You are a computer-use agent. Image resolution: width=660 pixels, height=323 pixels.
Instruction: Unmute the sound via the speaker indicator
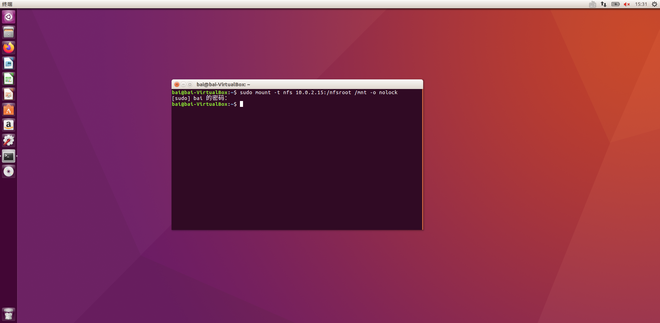click(626, 4)
